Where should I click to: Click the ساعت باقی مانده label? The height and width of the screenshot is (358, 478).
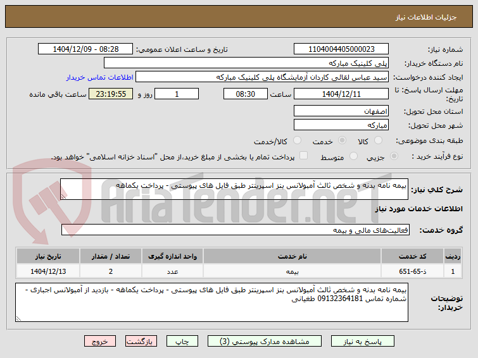pyautogui.click(x=58, y=94)
